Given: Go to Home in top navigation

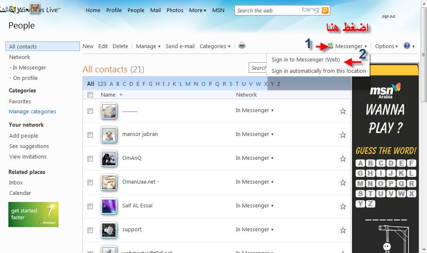Looking at the screenshot, I should (x=93, y=10).
